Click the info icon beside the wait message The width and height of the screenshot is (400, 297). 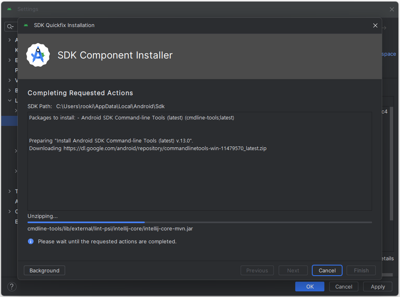tap(31, 241)
